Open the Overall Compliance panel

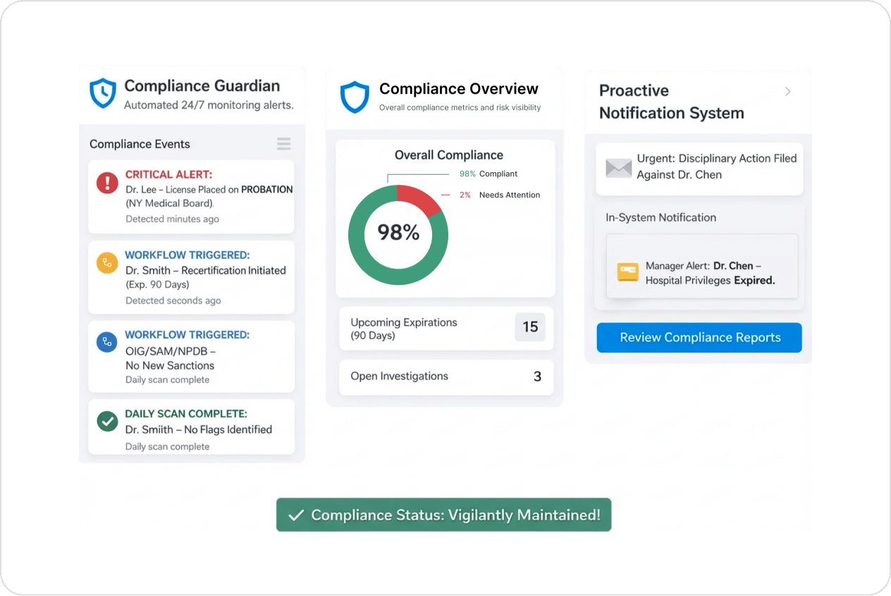coord(448,154)
